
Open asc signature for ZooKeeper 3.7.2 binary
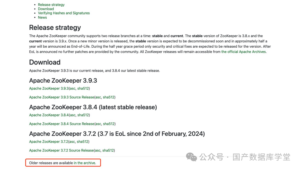tap(72, 142)
